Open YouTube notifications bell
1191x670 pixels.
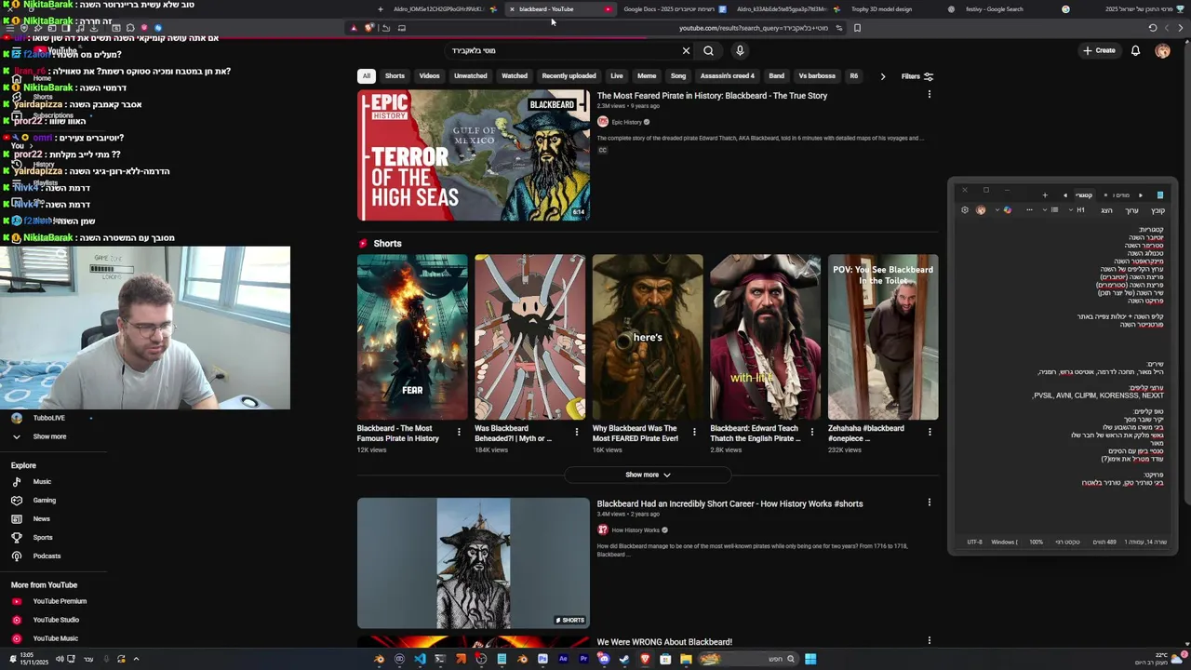[1135, 51]
